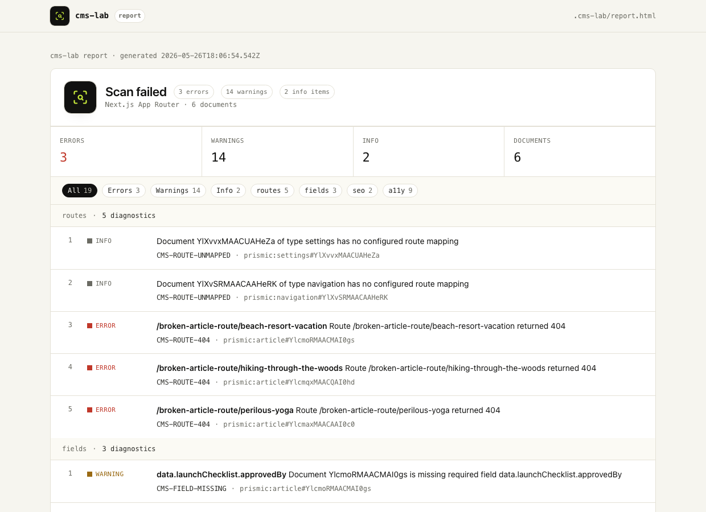Show only routes 5 diagnostics

(272, 191)
